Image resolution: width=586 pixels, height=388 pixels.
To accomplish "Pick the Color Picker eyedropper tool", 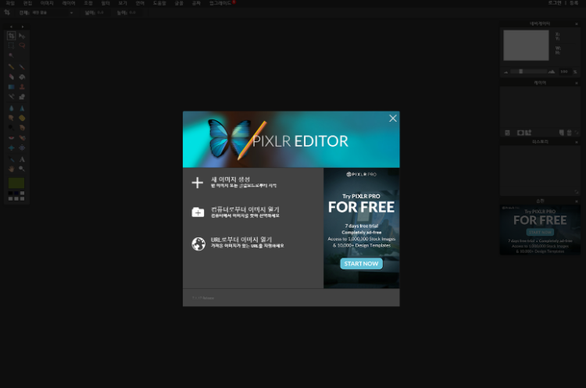I will tap(11, 159).
